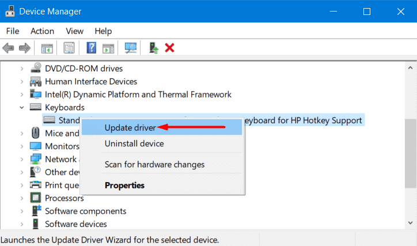Click the vertical scrollbar thumb
This screenshot has height=246, width=417.
410,153
